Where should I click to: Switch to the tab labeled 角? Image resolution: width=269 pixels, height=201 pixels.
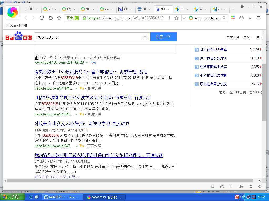(x=87, y=9)
